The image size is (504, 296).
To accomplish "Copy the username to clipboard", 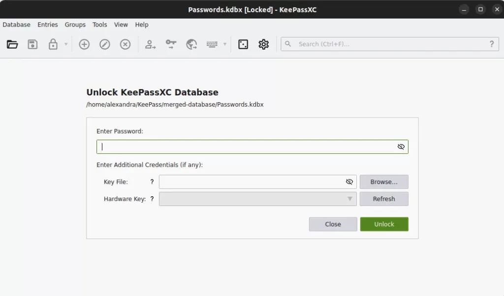I will (150, 44).
